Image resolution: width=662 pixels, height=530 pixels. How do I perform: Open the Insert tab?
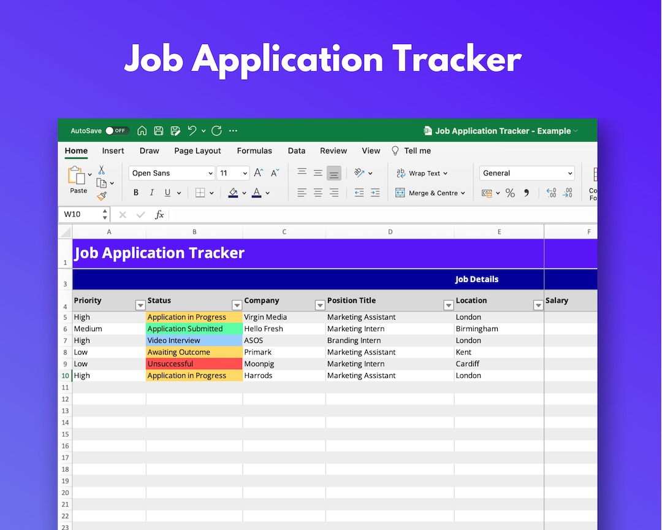pos(113,151)
